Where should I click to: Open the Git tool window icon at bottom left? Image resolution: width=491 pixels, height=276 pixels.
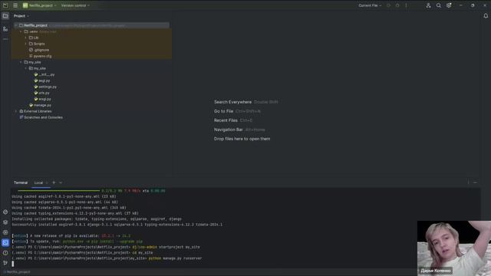click(5, 263)
